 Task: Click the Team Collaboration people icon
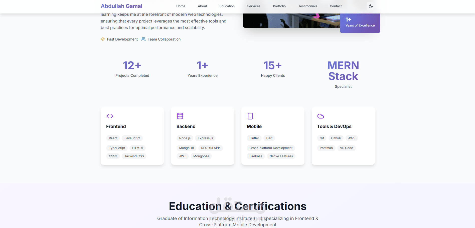(x=143, y=39)
